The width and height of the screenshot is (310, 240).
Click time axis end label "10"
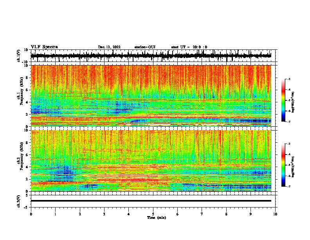click(x=275, y=214)
